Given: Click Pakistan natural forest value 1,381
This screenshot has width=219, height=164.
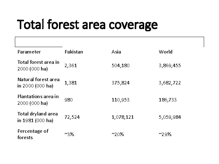Looking at the screenshot, I should coord(71,83).
